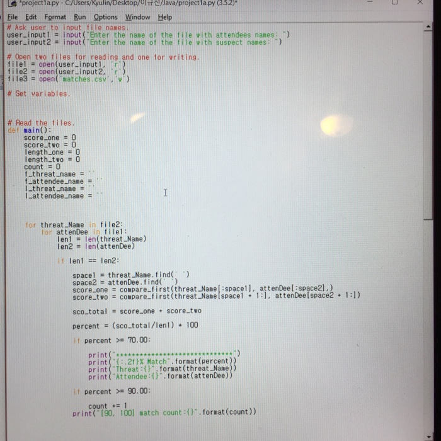
Task: Click the line 'if len1 == len2:'
Action: pos(88,261)
